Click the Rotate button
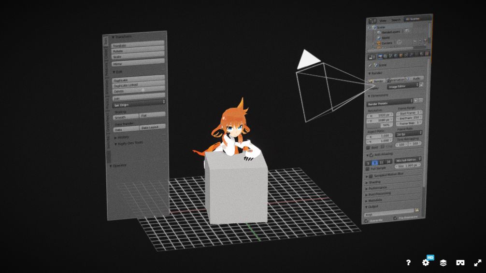 coord(138,50)
